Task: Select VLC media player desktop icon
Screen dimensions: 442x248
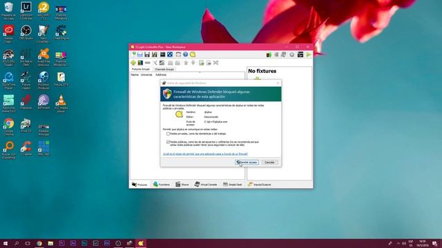Action: coord(61,103)
